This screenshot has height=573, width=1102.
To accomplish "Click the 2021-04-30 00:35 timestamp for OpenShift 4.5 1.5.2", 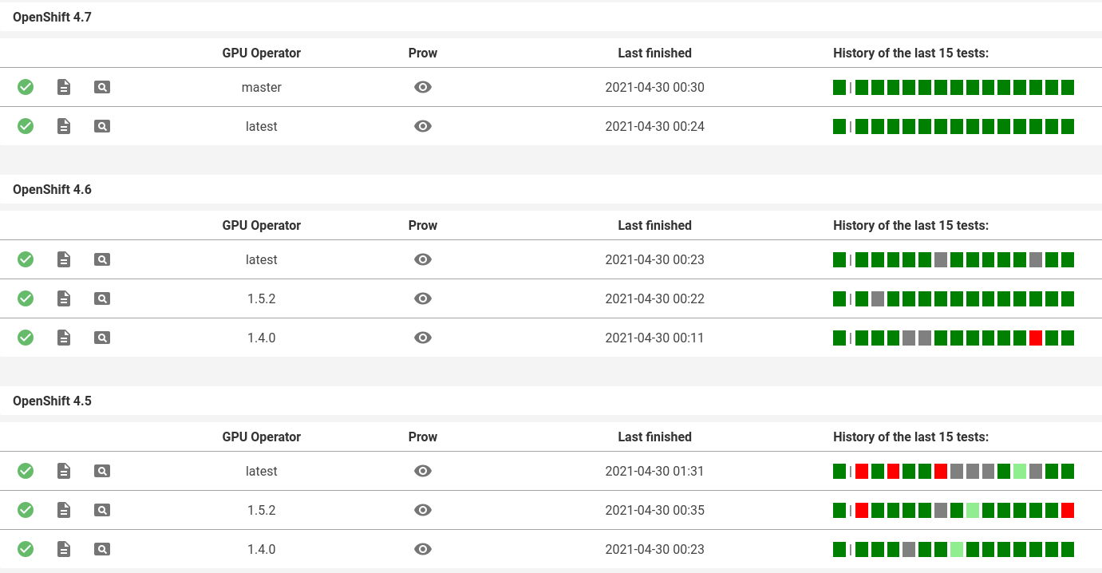I will coord(654,510).
